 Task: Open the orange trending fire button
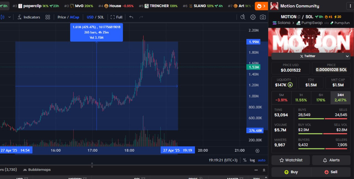pos(261,6)
